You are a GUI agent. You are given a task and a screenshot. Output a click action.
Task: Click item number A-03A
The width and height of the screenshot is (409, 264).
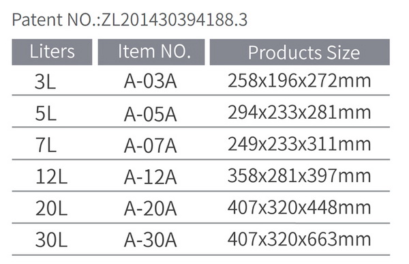151,81
